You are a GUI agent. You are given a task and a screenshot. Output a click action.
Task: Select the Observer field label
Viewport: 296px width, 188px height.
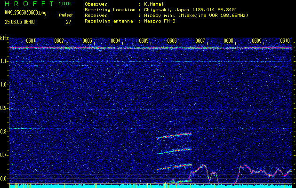click(96, 4)
